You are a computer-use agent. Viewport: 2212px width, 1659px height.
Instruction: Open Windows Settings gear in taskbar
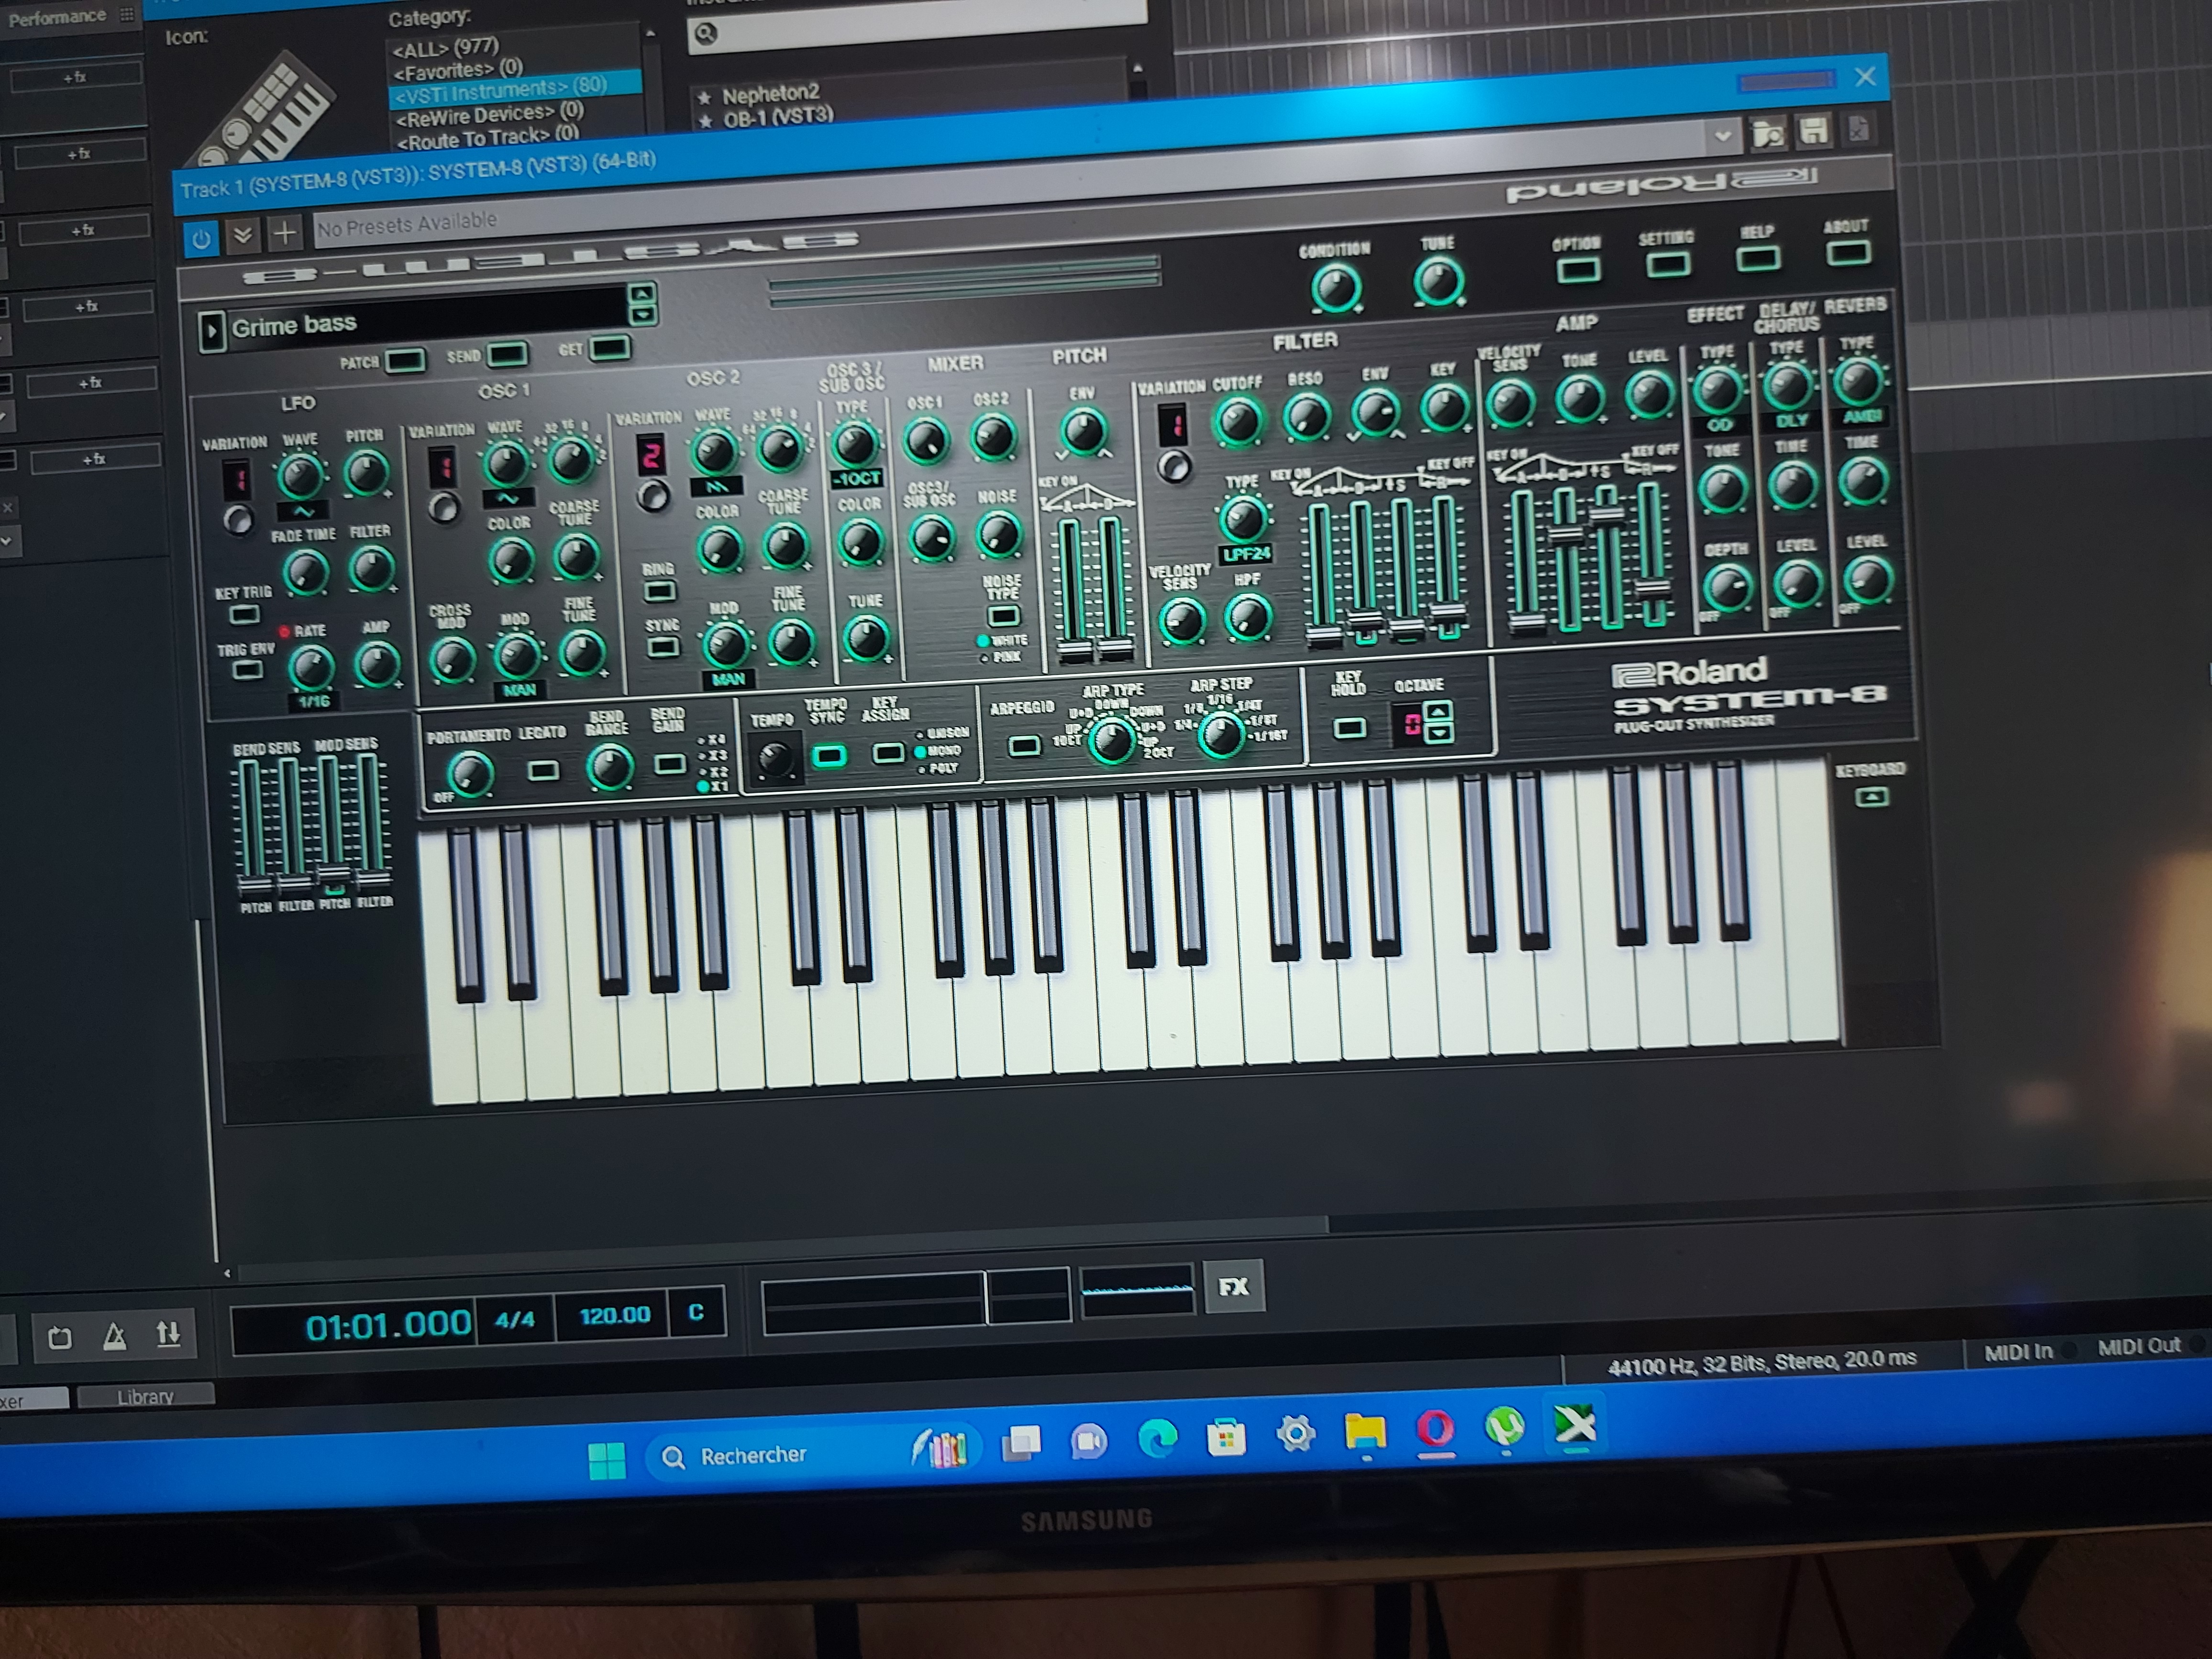point(1295,1435)
